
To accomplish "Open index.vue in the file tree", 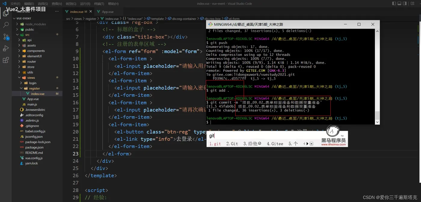I will coord(38,94).
